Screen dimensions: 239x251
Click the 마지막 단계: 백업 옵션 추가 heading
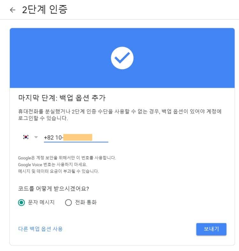point(62,98)
